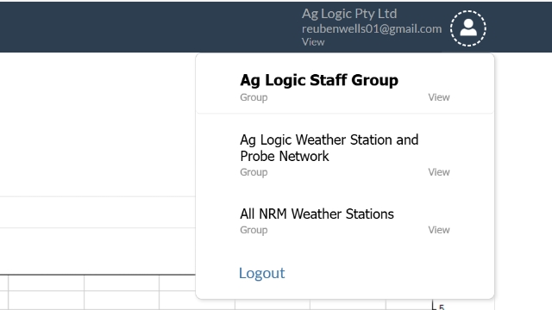Click the reubenwells01@gmail.com email text
Image resolution: width=552 pixels, height=310 pixels.
click(x=372, y=28)
